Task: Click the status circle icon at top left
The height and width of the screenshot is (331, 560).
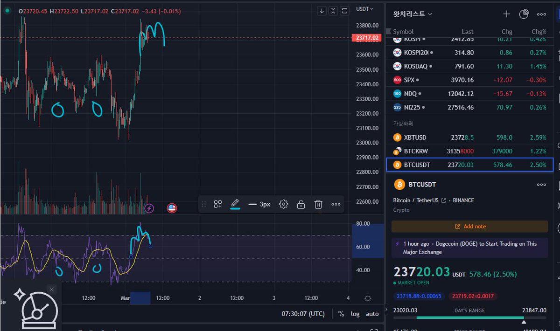Action: [x=7, y=10]
